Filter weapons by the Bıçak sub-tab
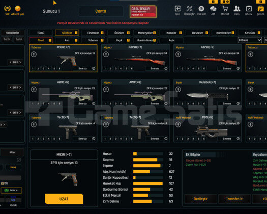Viewport: 267px width, 214px height. [119, 40]
